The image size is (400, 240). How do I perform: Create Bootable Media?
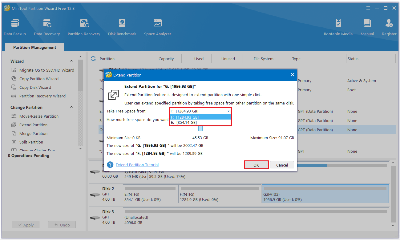click(x=338, y=27)
